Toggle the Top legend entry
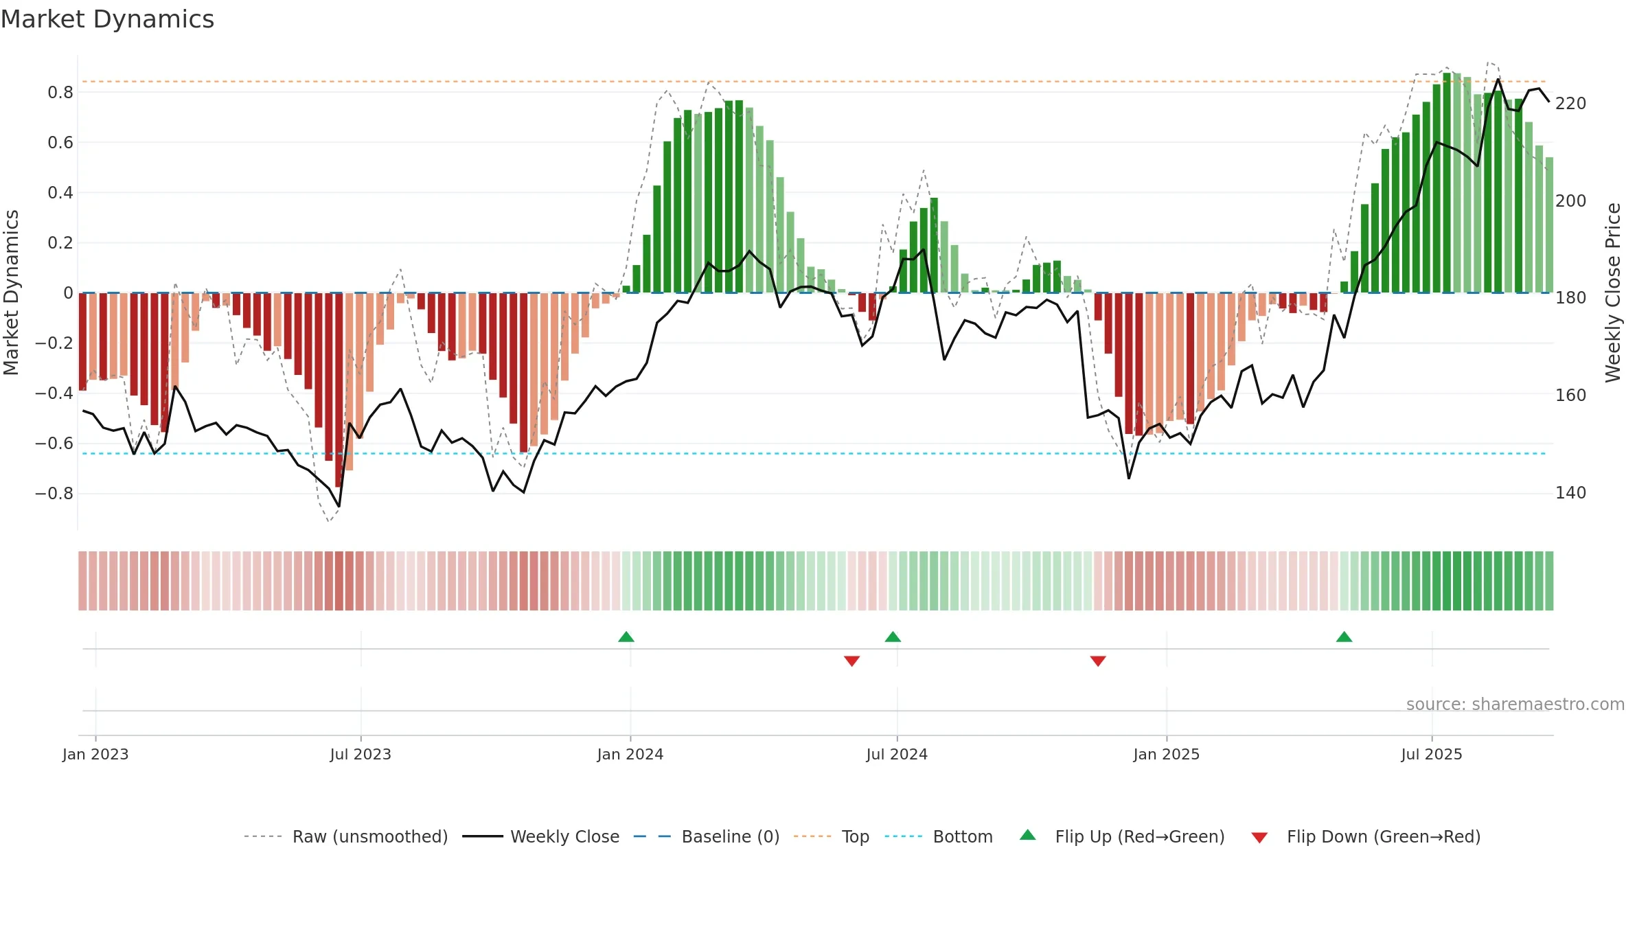This screenshot has height=927, width=1648. 832,836
